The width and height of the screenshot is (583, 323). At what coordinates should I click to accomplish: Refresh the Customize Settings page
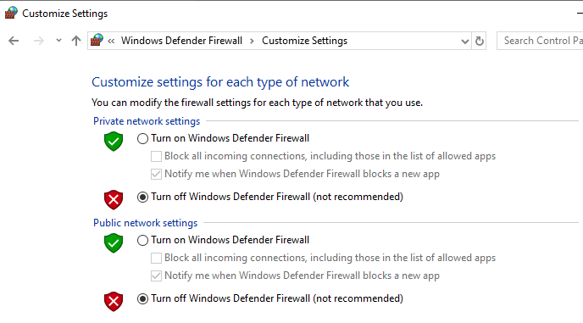(480, 41)
